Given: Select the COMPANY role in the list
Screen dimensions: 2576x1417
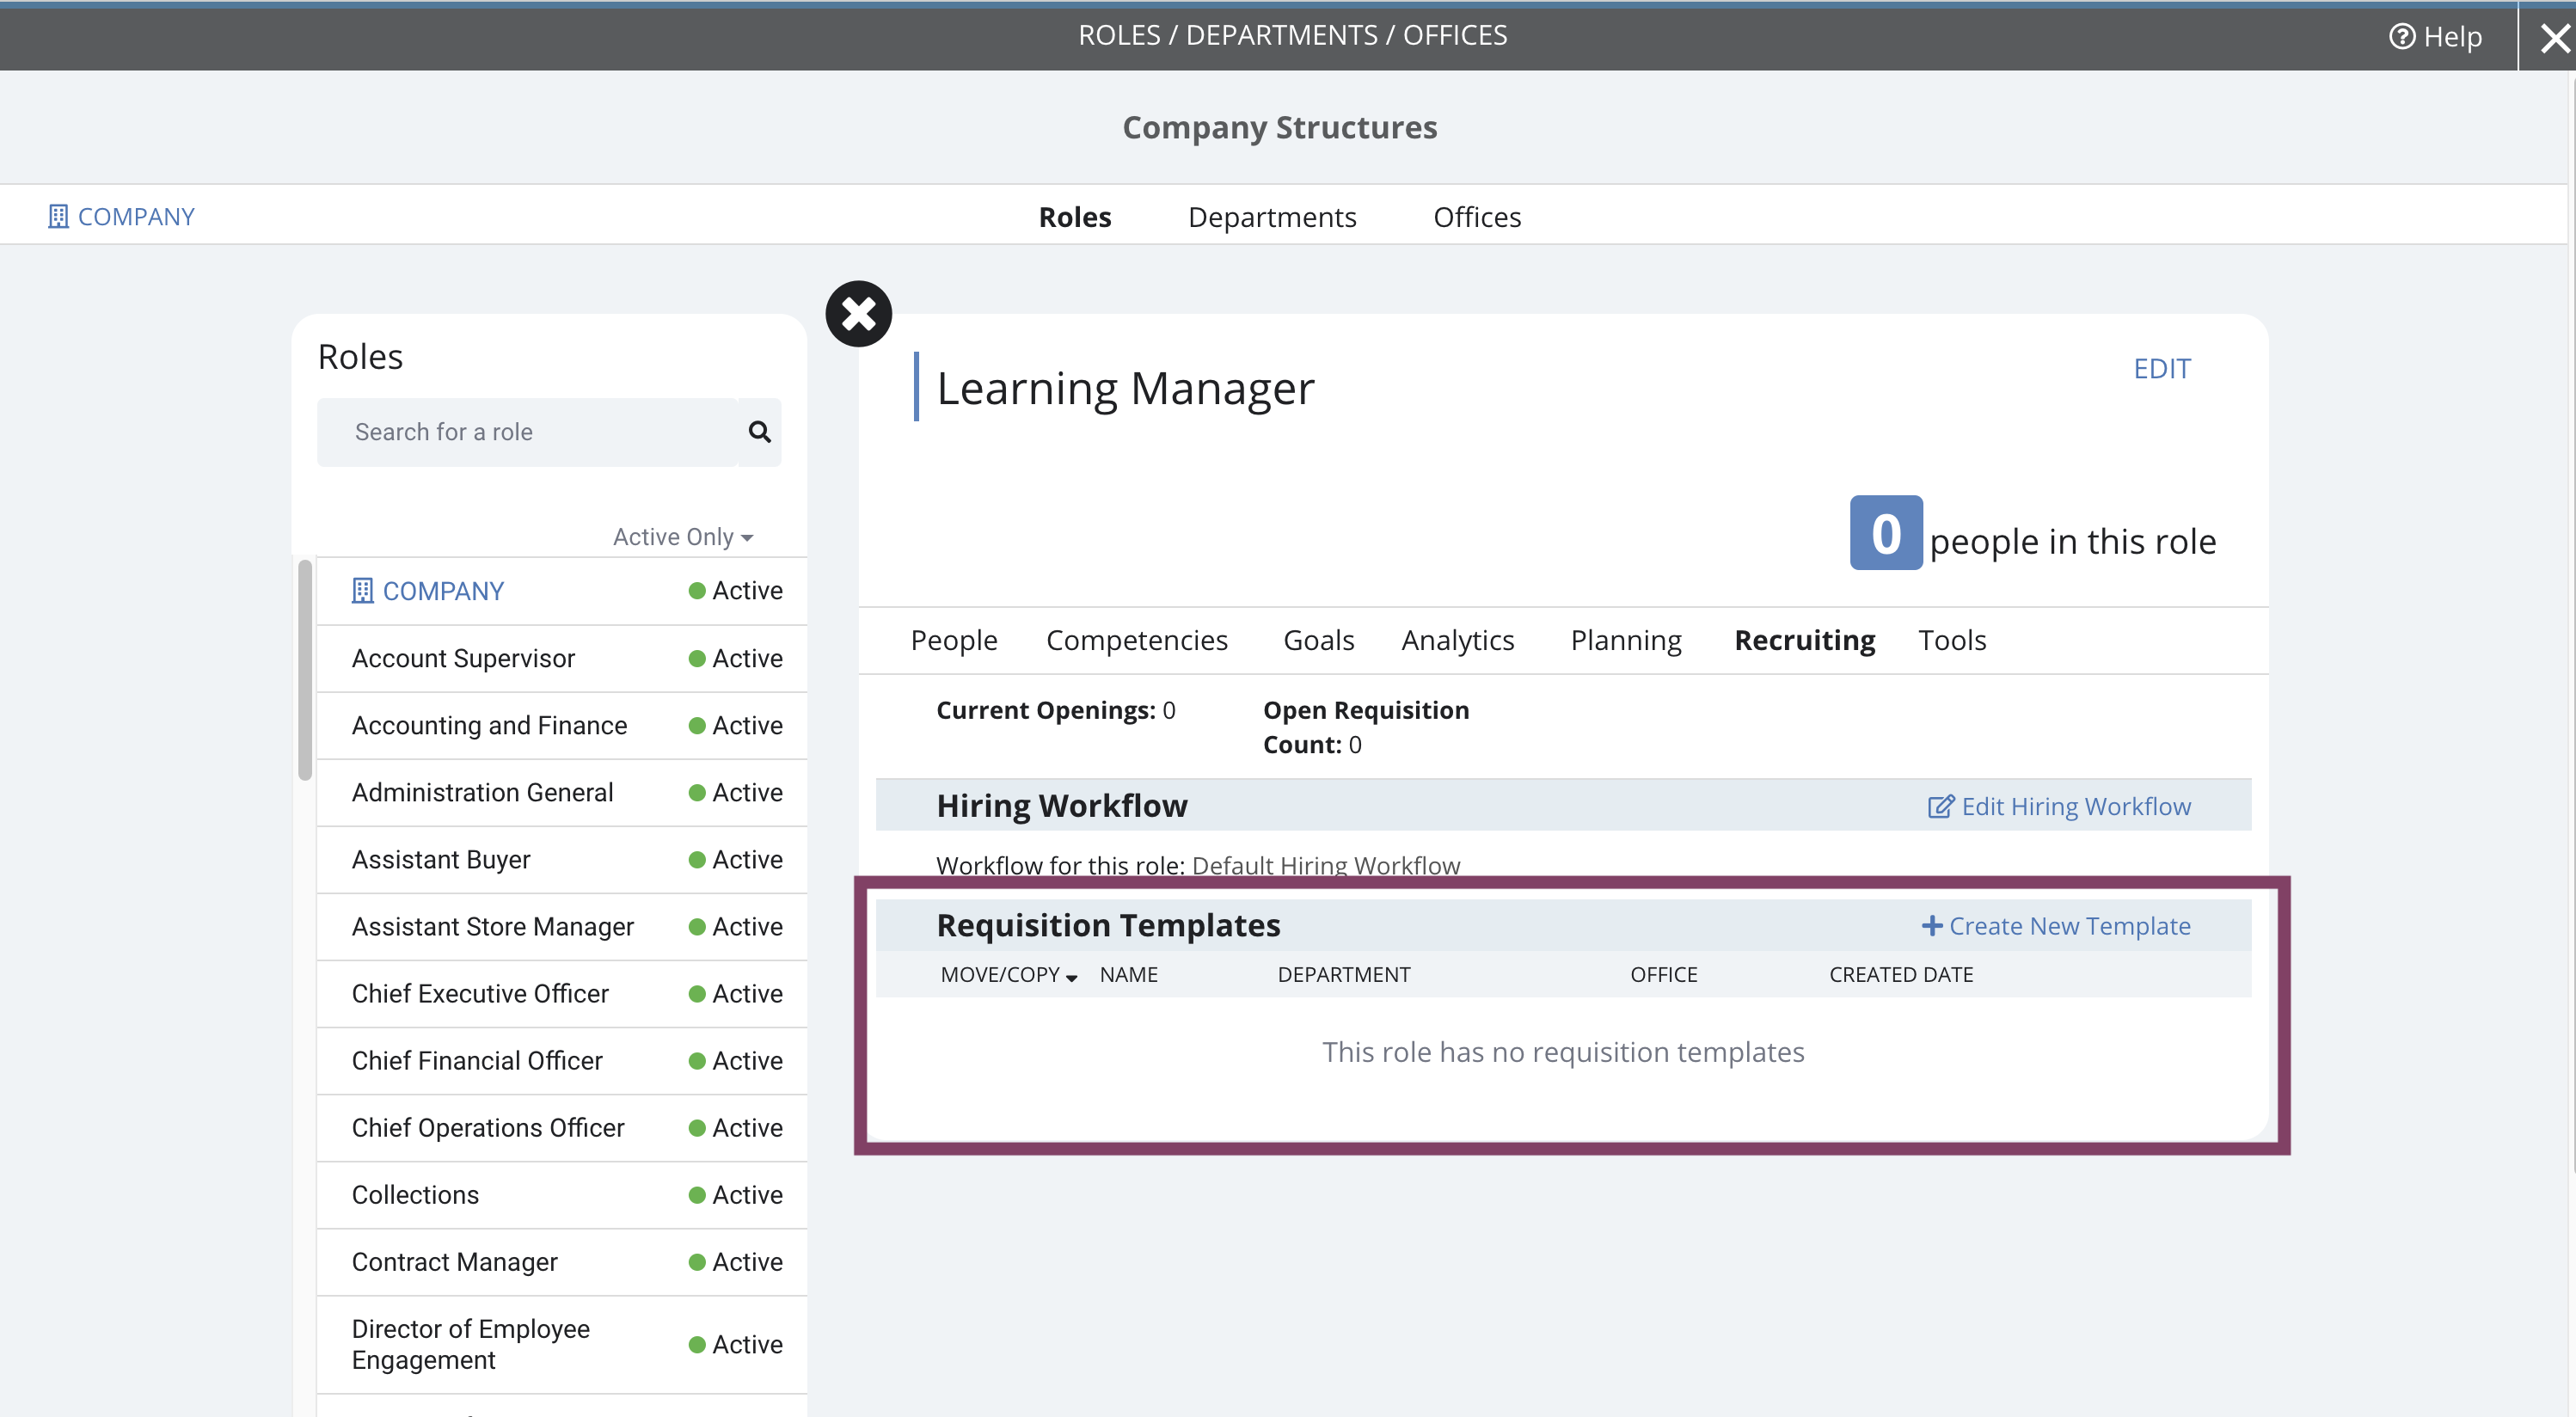Looking at the screenshot, I should coord(561,591).
